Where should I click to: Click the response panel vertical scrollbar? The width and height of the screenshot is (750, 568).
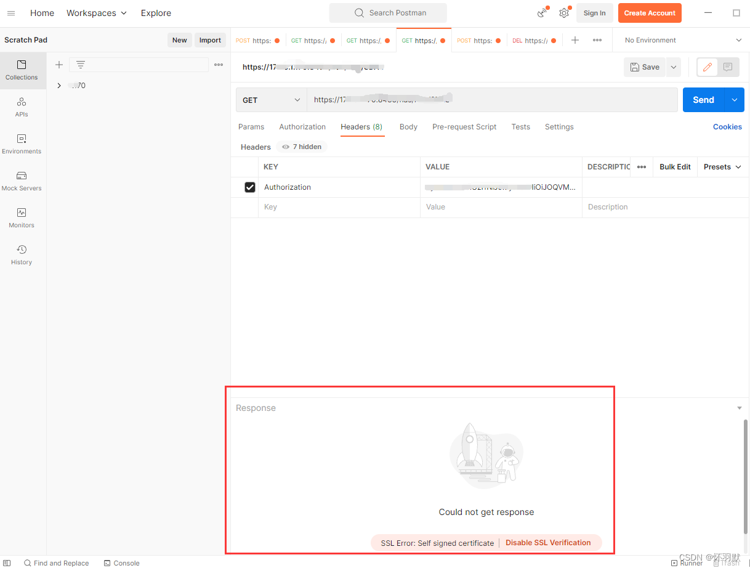pyautogui.click(x=746, y=477)
